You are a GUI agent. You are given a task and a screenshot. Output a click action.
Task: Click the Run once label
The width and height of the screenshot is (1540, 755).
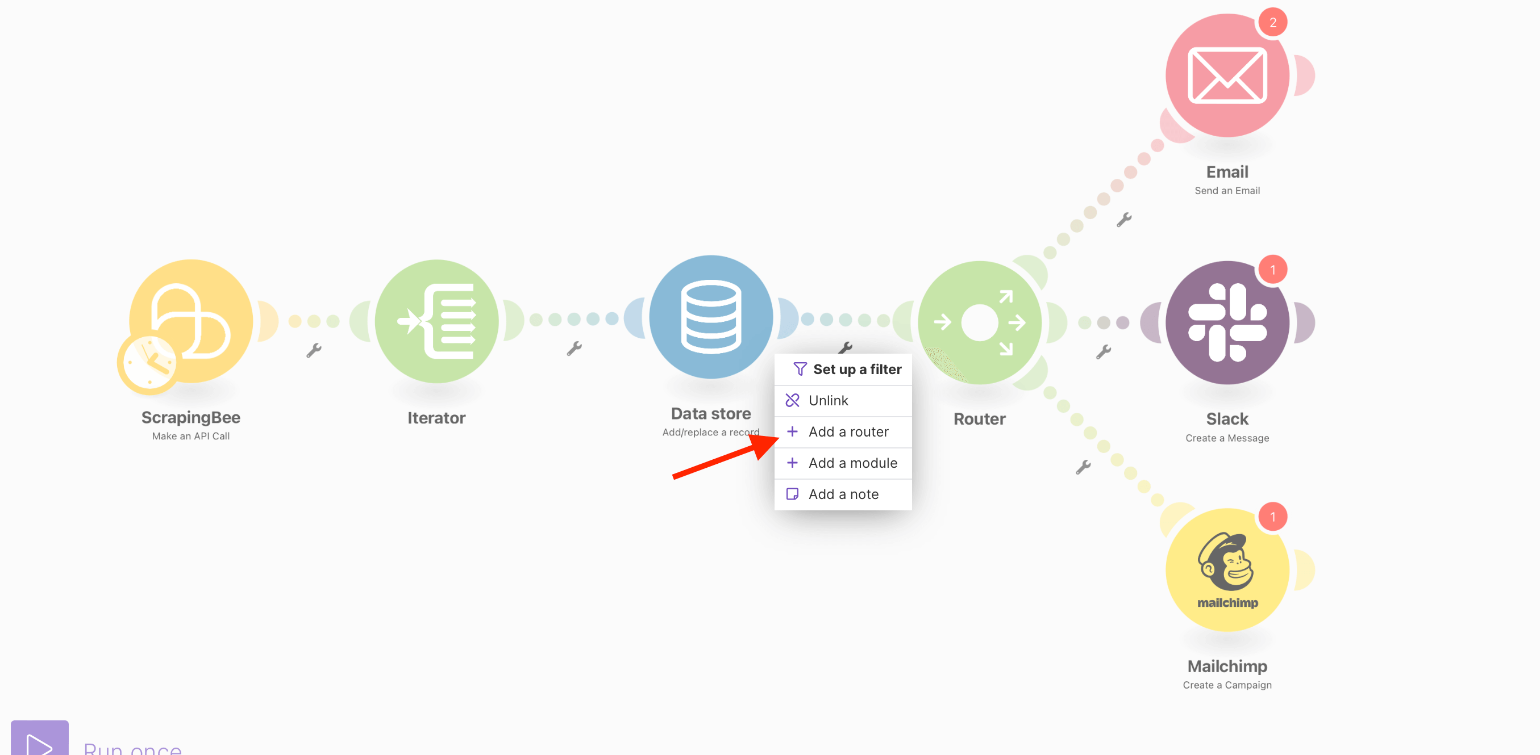[133, 748]
